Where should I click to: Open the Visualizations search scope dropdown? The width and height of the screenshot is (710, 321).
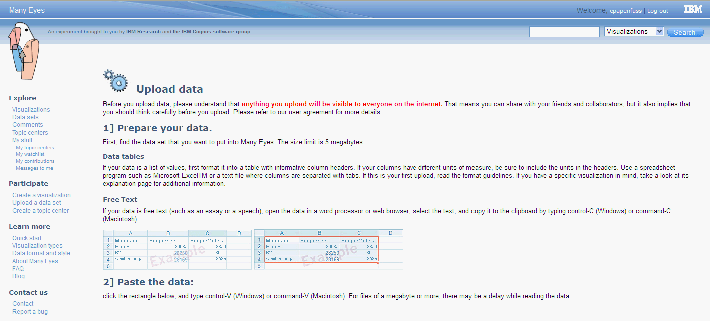point(634,32)
